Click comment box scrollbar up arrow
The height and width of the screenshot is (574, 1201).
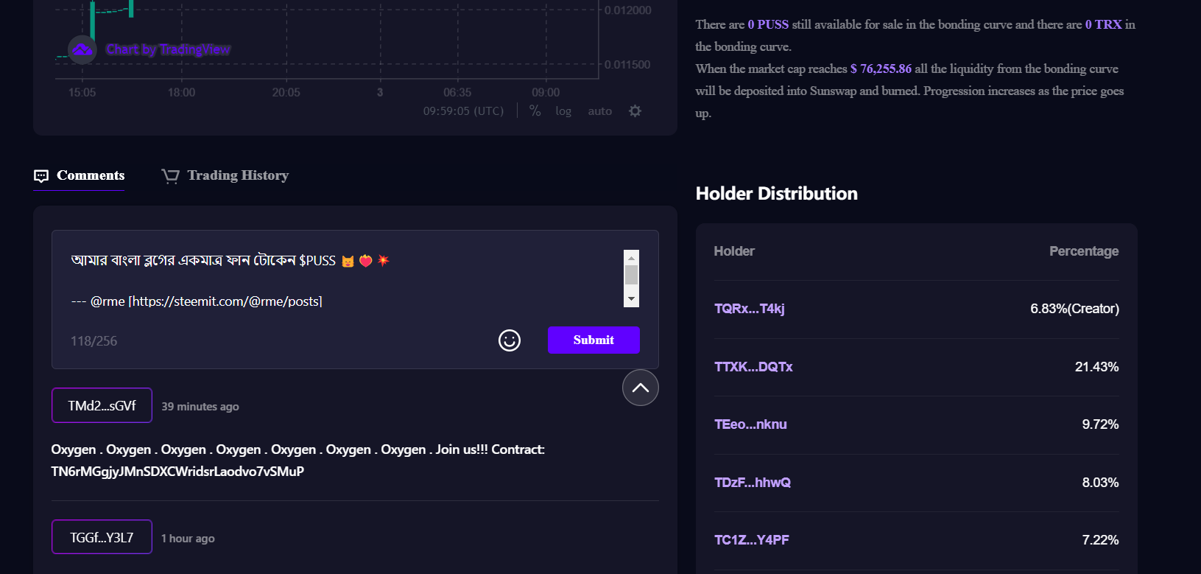click(x=631, y=257)
